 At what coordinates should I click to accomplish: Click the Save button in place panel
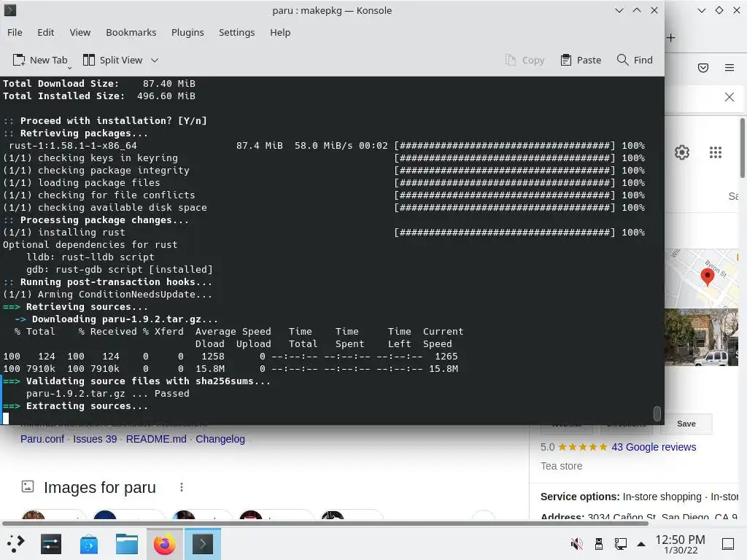[x=686, y=424]
